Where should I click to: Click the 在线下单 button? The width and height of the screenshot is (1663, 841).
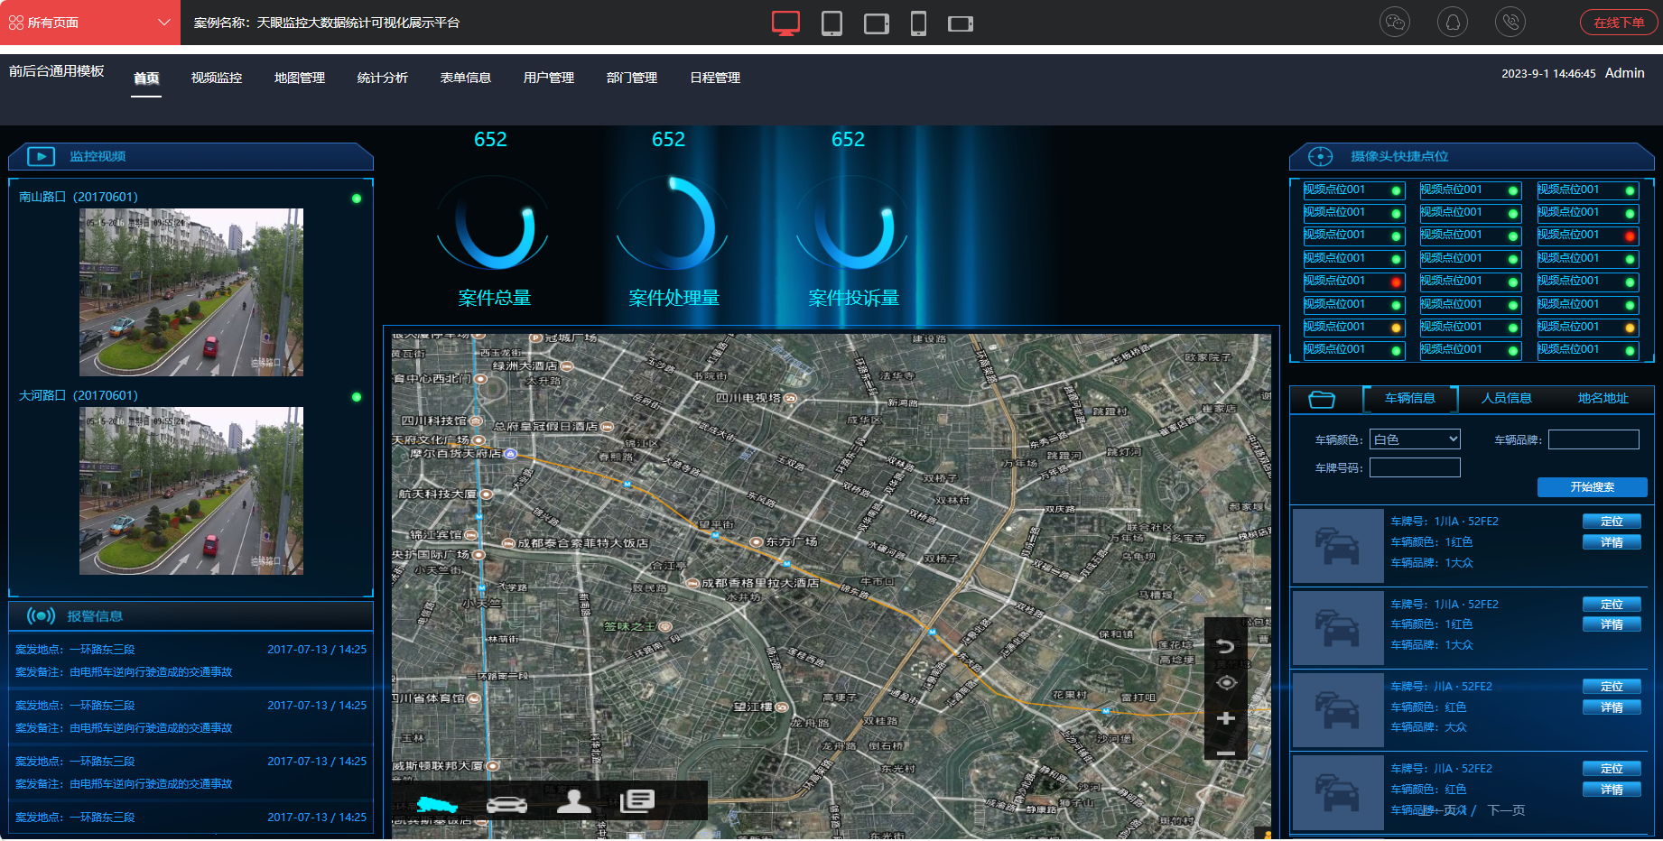[1619, 23]
